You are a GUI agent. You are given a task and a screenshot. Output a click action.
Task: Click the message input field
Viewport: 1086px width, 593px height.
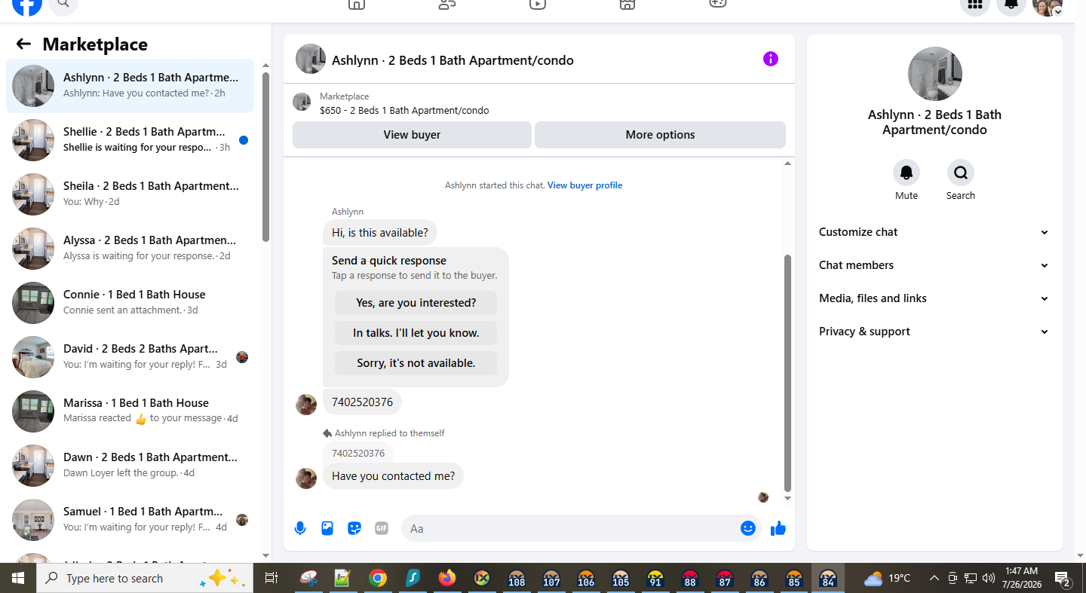pos(581,528)
